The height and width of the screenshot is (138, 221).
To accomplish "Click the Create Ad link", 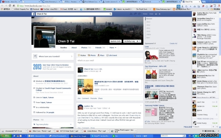I will point(173,43).
